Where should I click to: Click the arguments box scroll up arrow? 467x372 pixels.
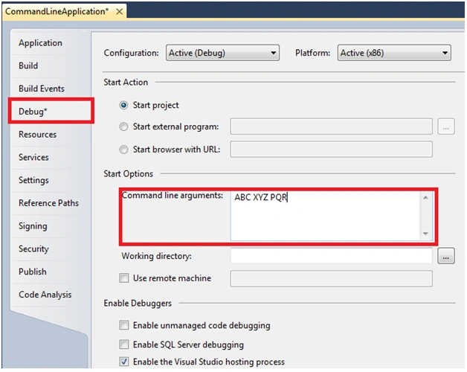[x=425, y=197]
